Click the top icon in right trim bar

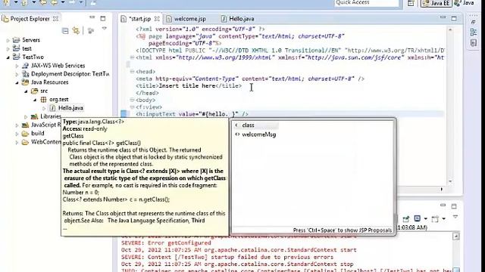click(473, 23)
